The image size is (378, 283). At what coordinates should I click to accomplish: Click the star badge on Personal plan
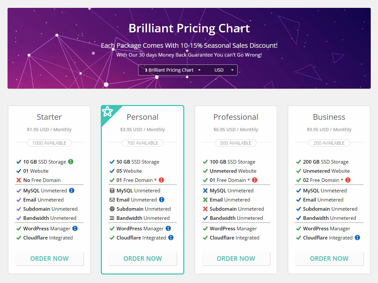click(107, 112)
